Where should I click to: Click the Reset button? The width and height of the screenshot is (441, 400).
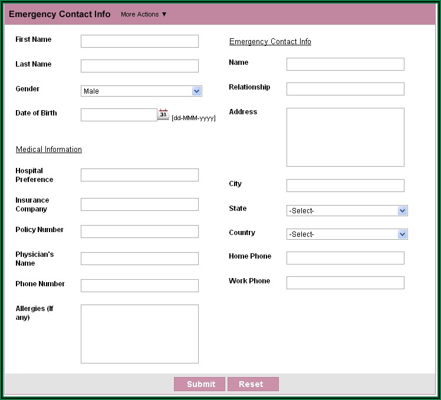coord(253,384)
